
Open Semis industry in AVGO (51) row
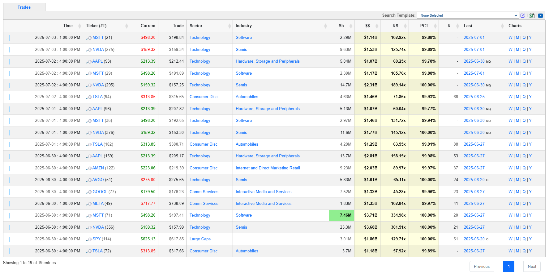point(241,180)
